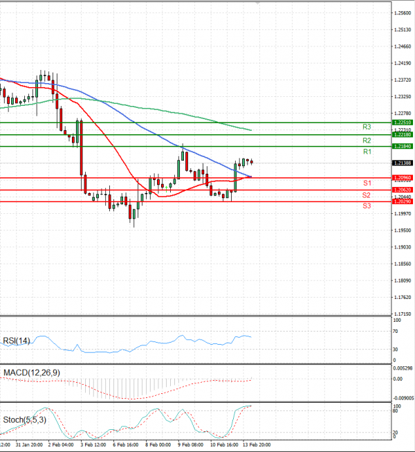Select the S2 label on the chart

(367, 195)
